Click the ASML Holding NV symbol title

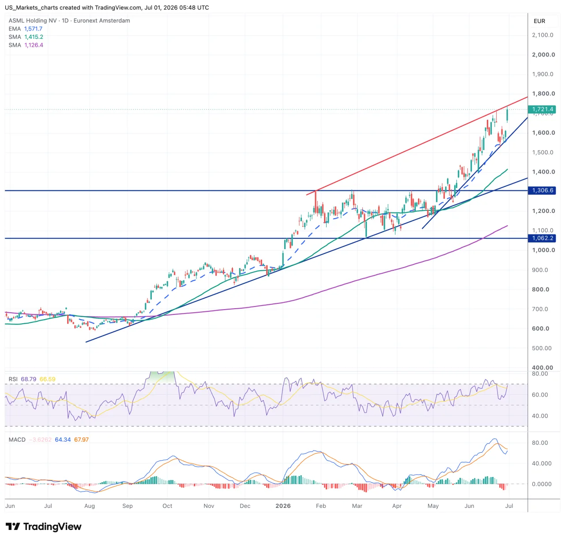click(x=33, y=20)
